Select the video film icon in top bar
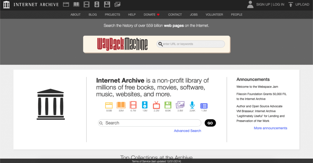The height and width of the screenshot is (163, 313). point(87,4)
